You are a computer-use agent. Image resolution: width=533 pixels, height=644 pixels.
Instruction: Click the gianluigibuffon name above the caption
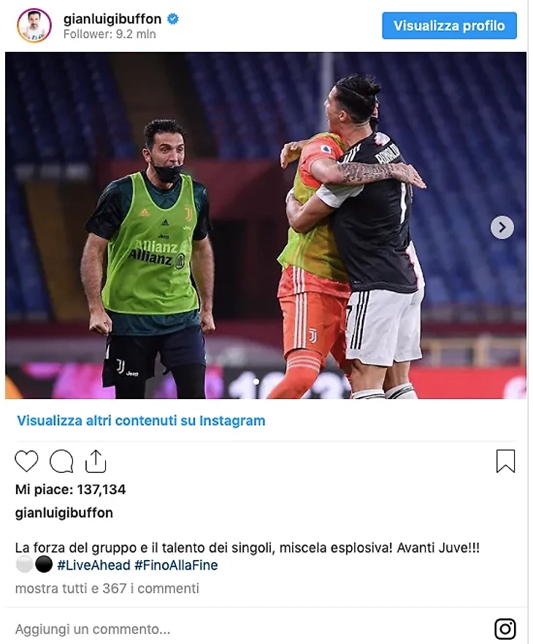coord(64,513)
